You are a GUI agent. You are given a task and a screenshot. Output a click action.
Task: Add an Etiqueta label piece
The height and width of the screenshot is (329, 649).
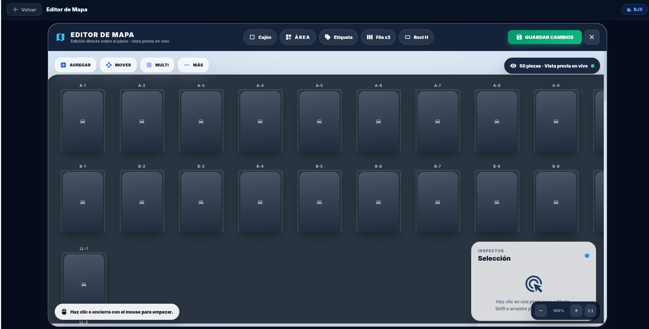coord(338,37)
